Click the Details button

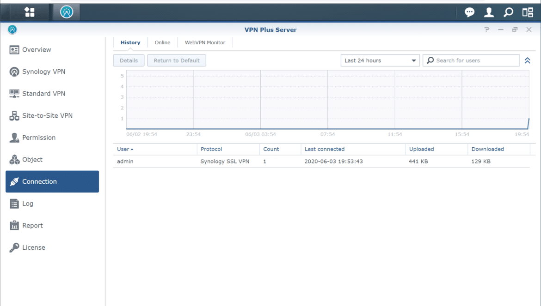pyautogui.click(x=129, y=60)
